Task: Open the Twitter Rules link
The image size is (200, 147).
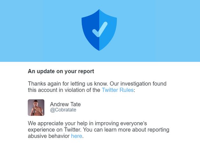Action: tap(118, 90)
